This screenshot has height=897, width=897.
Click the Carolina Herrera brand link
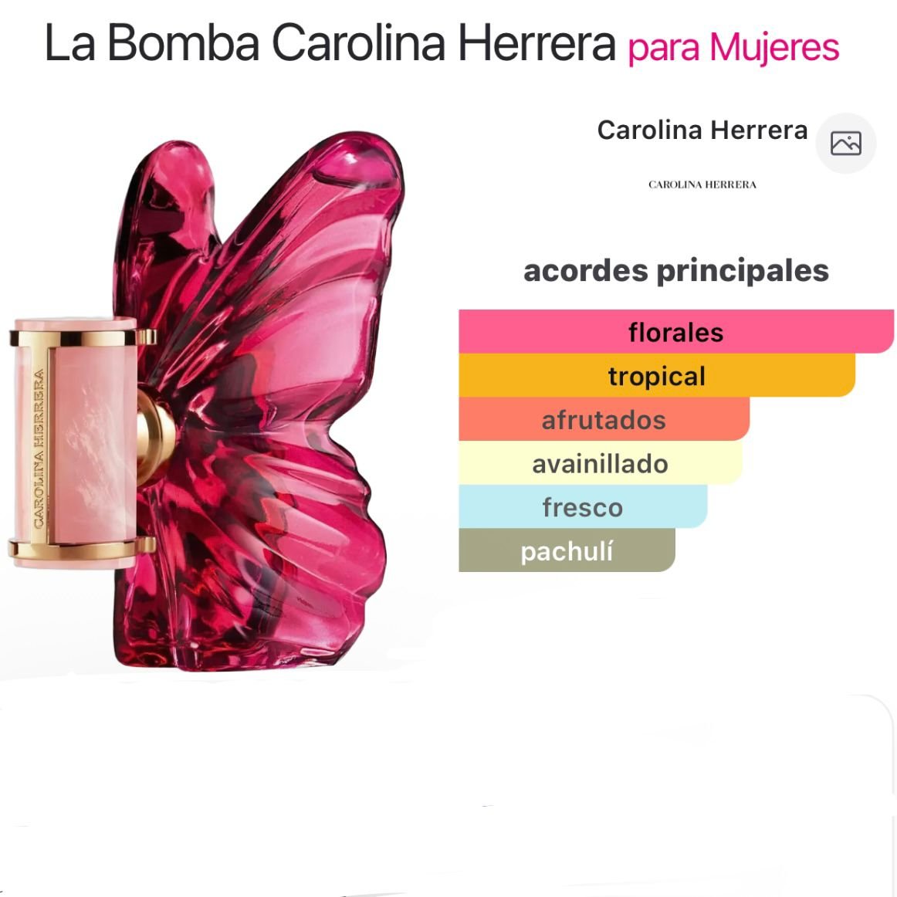pos(702,130)
